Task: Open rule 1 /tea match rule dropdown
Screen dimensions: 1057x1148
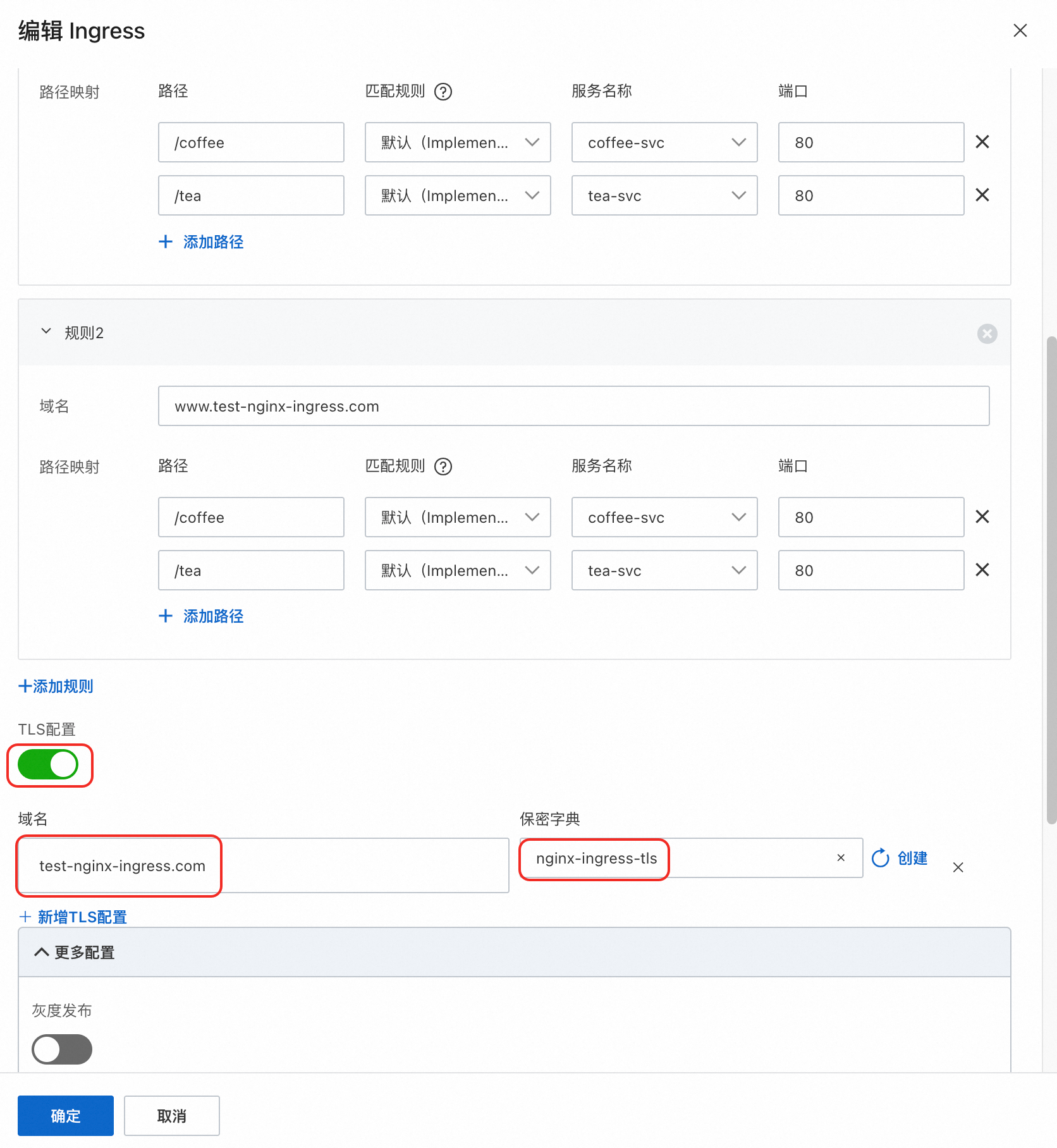Action: pos(458,195)
